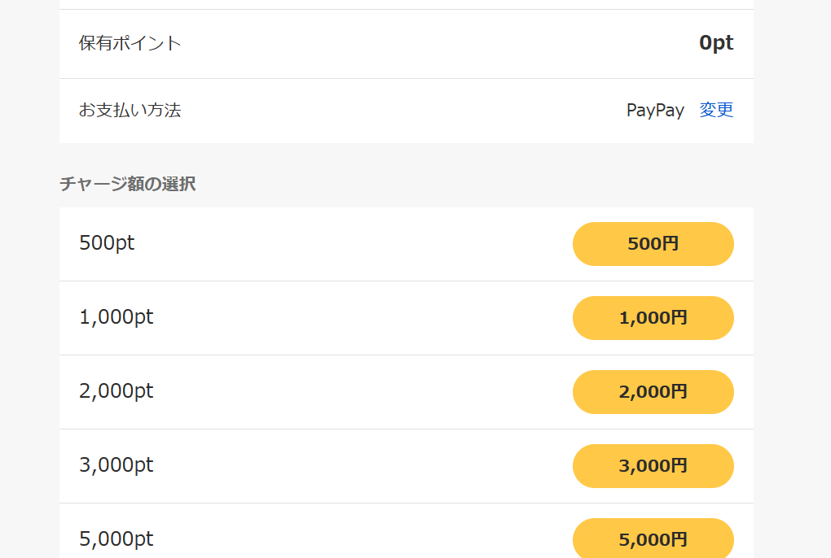Click the PayPay payment method text
This screenshot has width=831, height=558.
pyautogui.click(x=655, y=111)
